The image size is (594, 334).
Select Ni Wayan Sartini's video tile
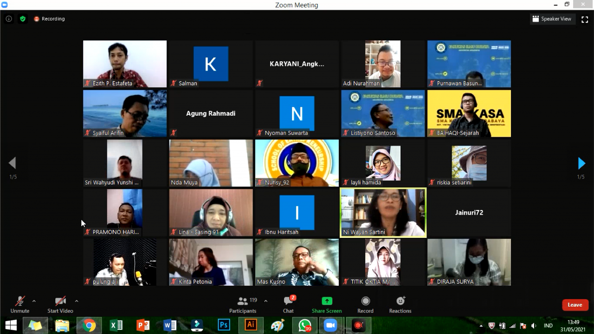pos(383,213)
